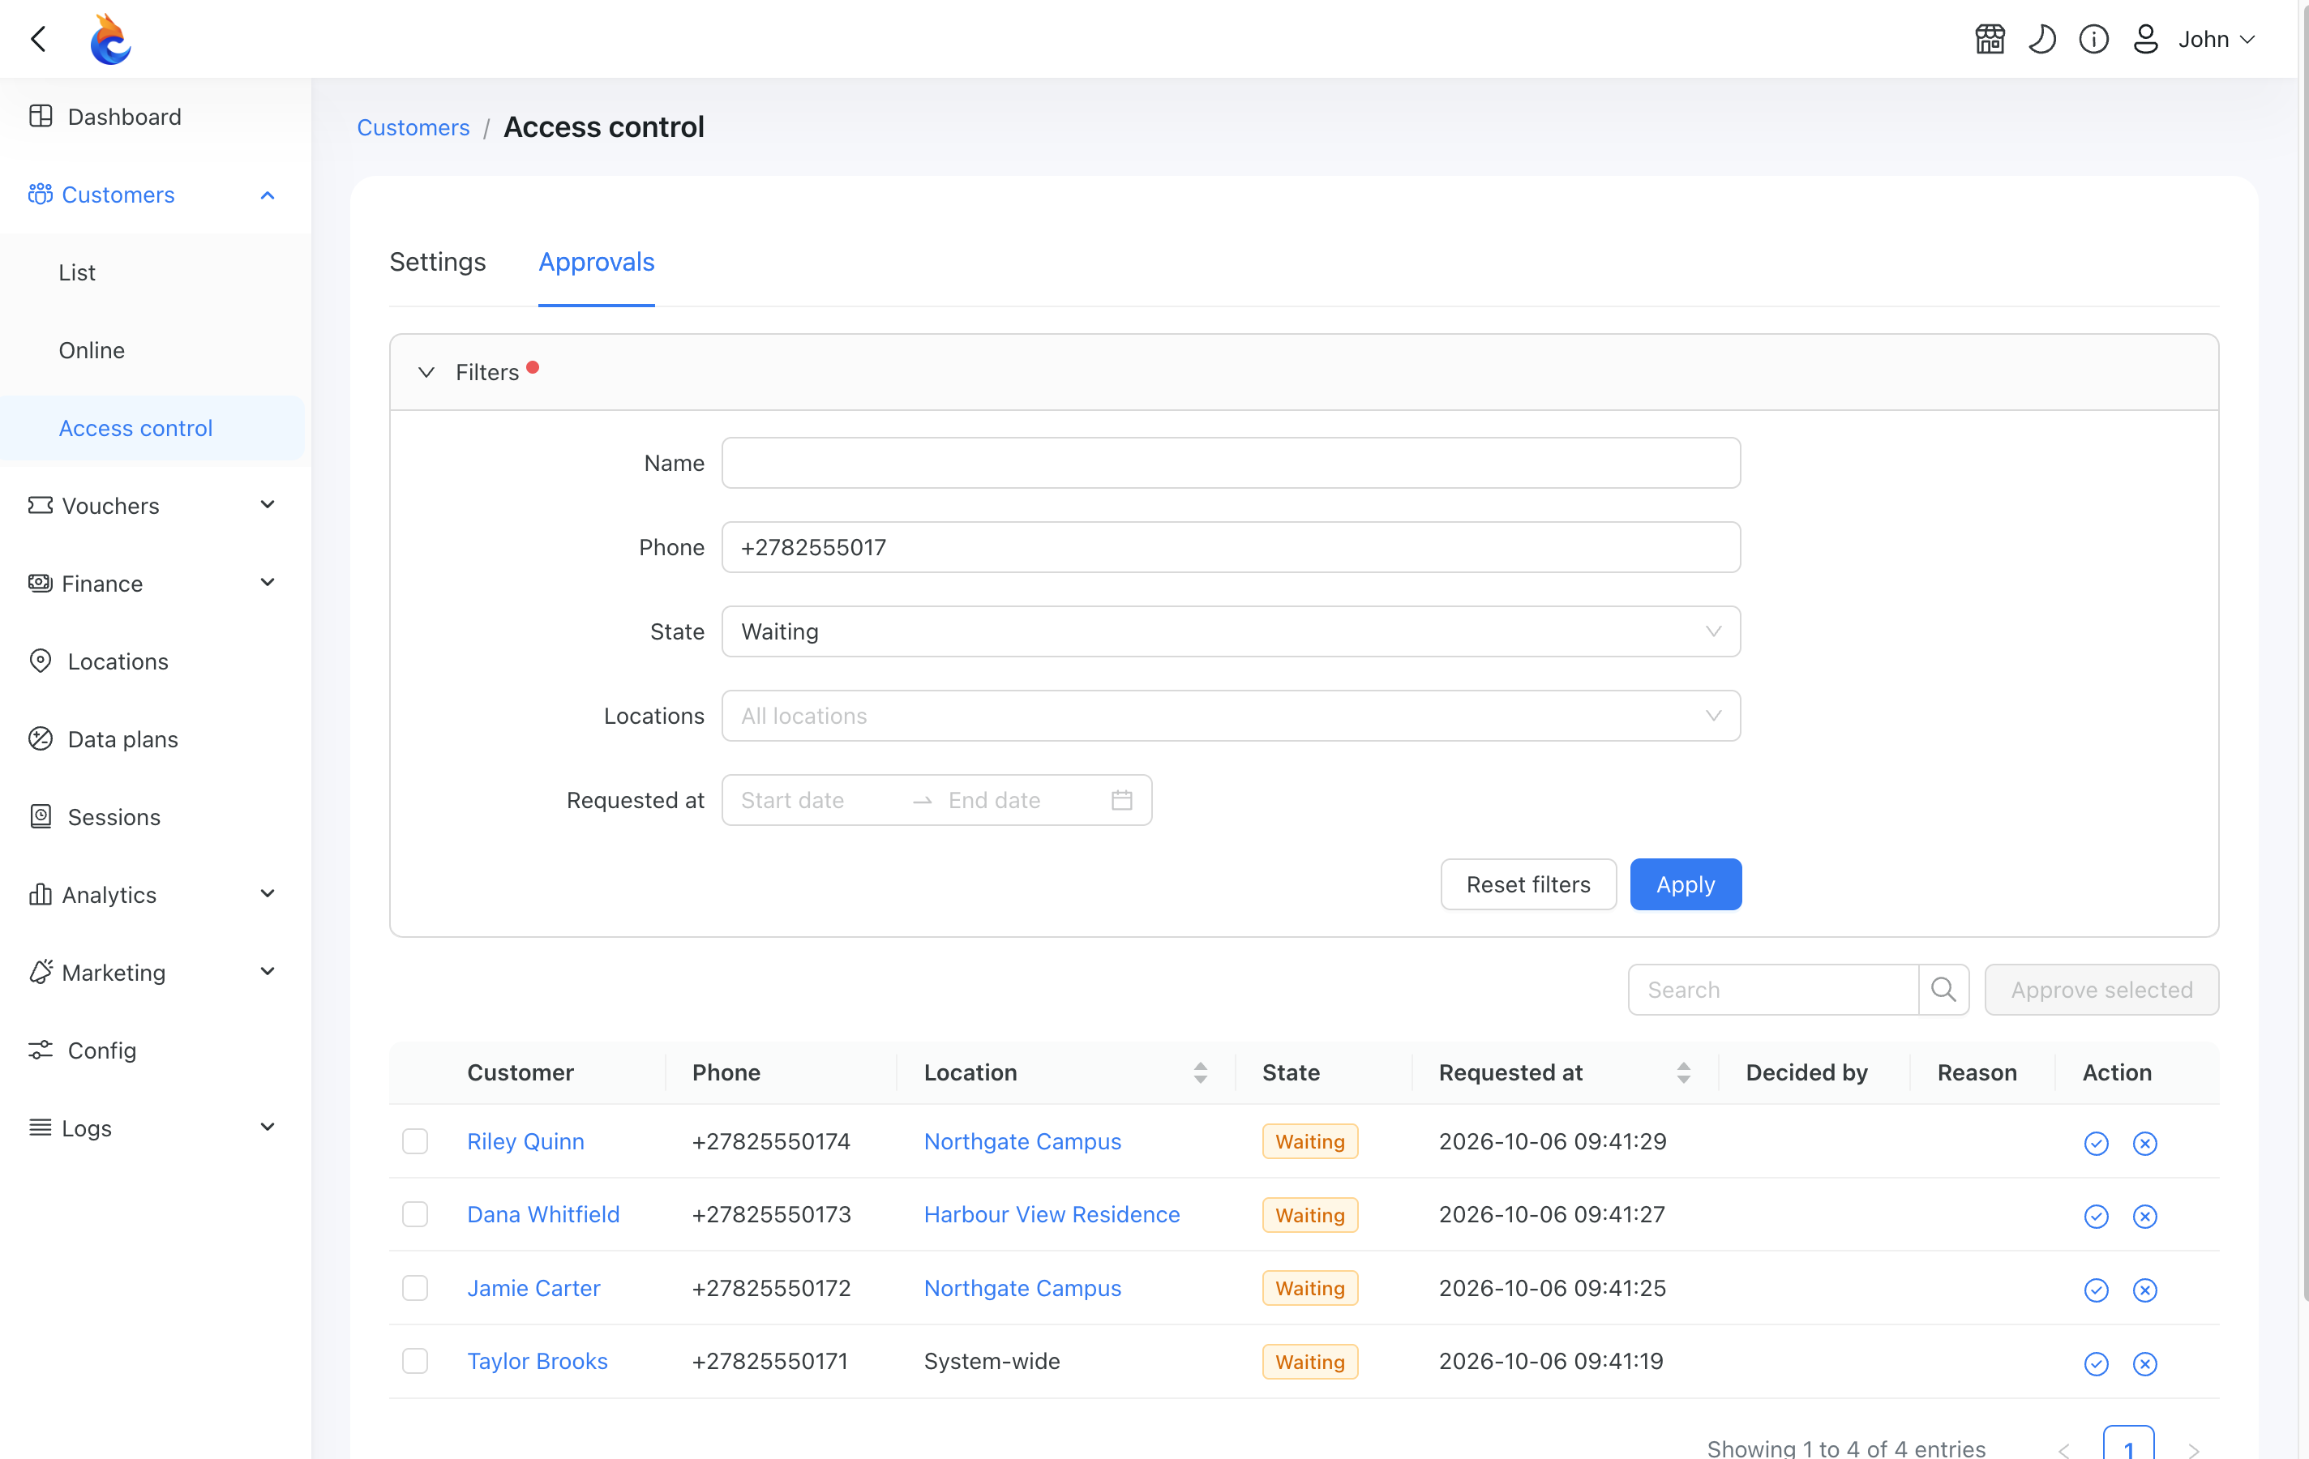Approve Dana Whitfield's request with check icon

click(2096, 1216)
